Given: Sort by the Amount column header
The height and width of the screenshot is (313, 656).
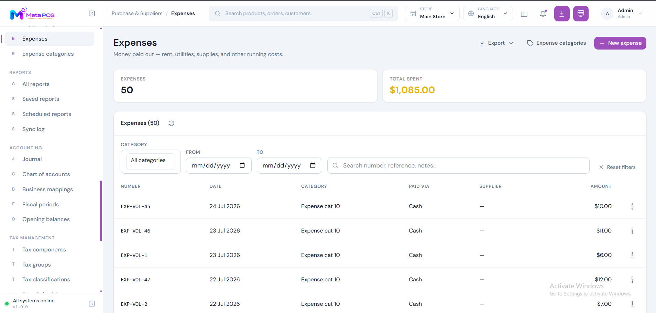Looking at the screenshot, I should click(601, 186).
